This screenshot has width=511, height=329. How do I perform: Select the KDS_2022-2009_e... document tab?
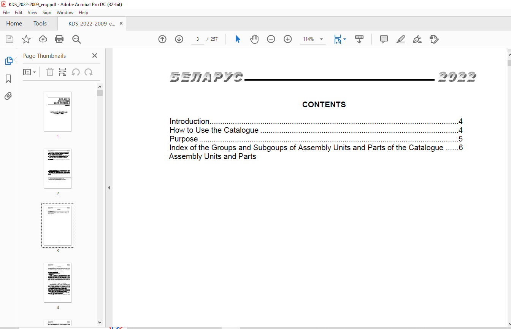coord(92,24)
